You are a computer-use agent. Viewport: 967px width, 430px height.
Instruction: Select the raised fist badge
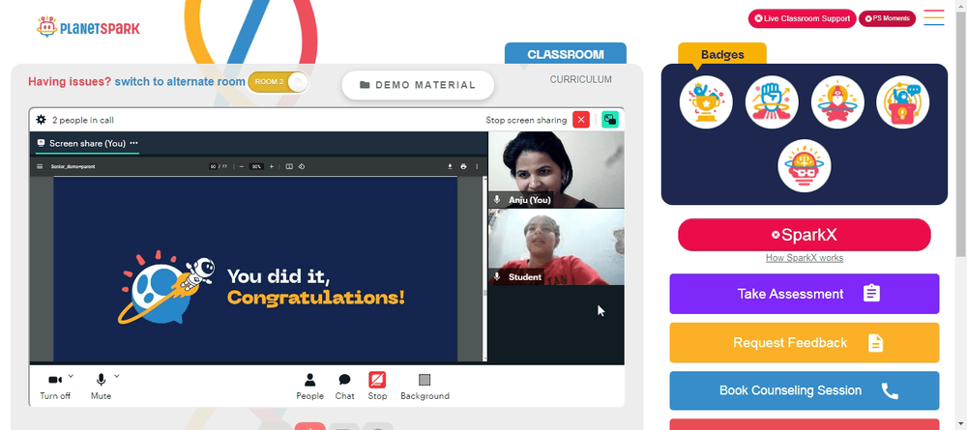click(772, 102)
